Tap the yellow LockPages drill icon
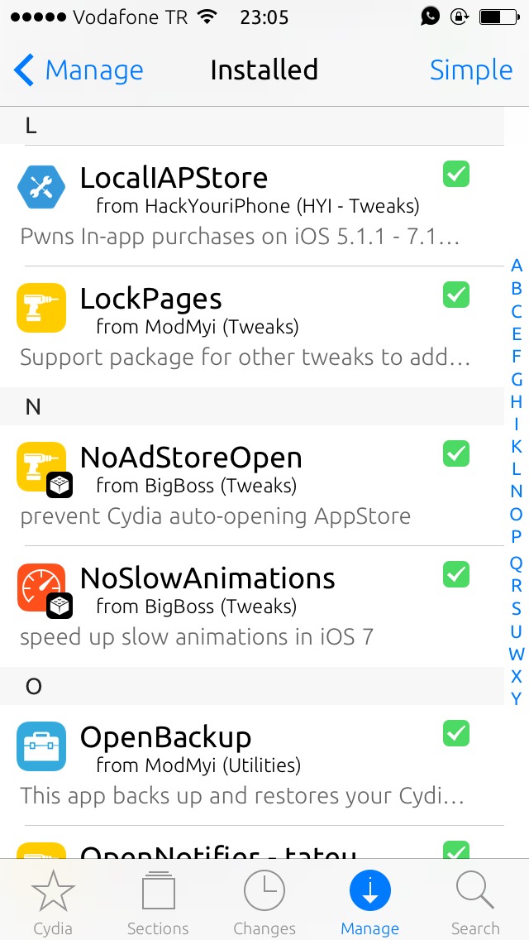The image size is (529, 940). [41, 308]
